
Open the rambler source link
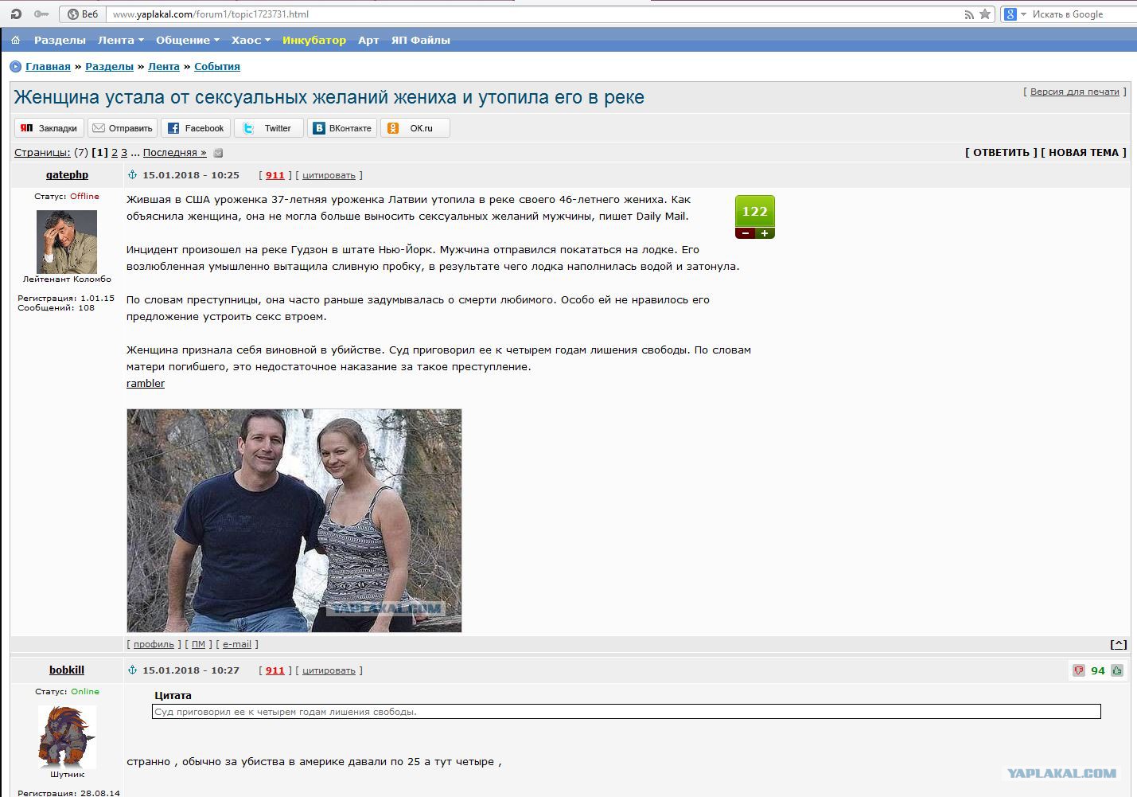point(146,383)
